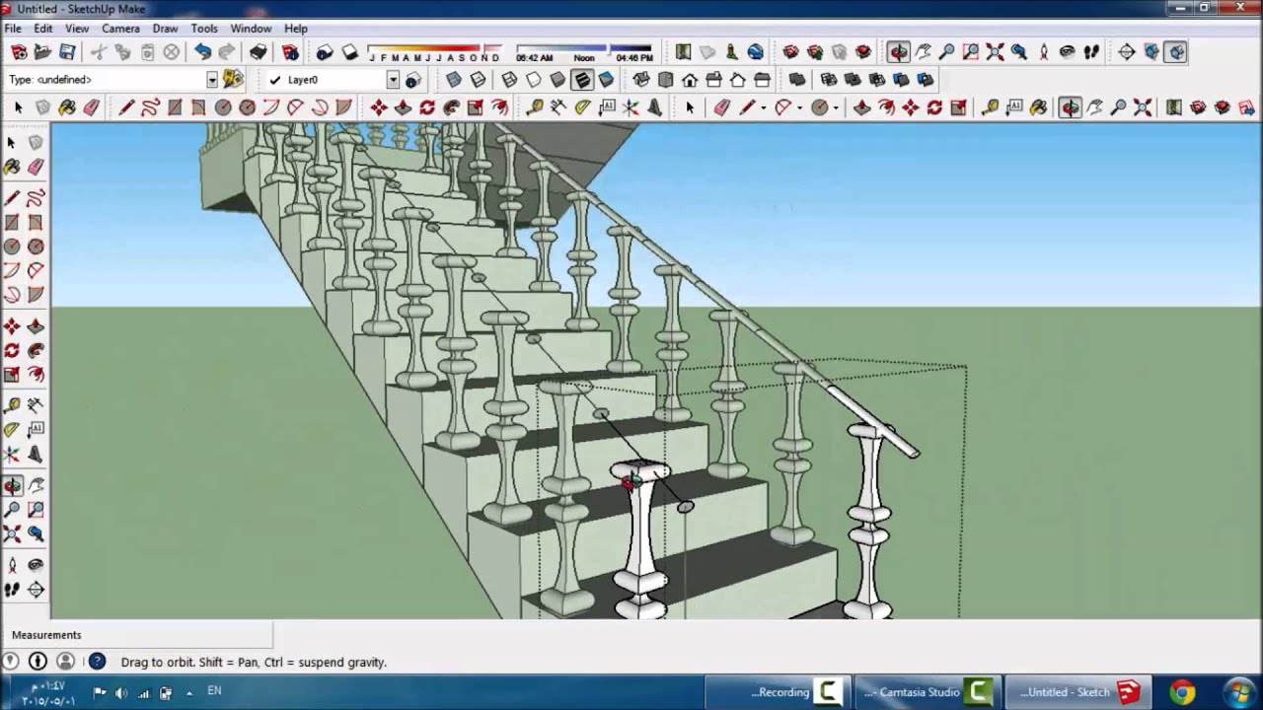The width and height of the screenshot is (1263, 710).
Task: Toggle the Back Edges style
Action: click(479, 80)
